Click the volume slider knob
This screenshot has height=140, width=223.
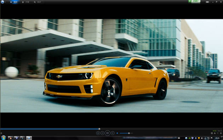point(129,133)
